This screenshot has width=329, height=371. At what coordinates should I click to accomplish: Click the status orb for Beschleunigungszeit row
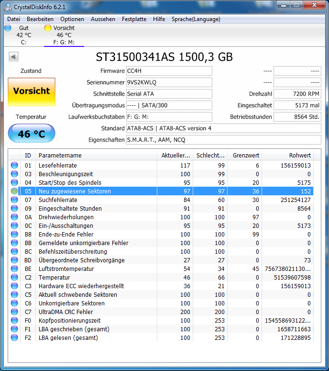14,174
